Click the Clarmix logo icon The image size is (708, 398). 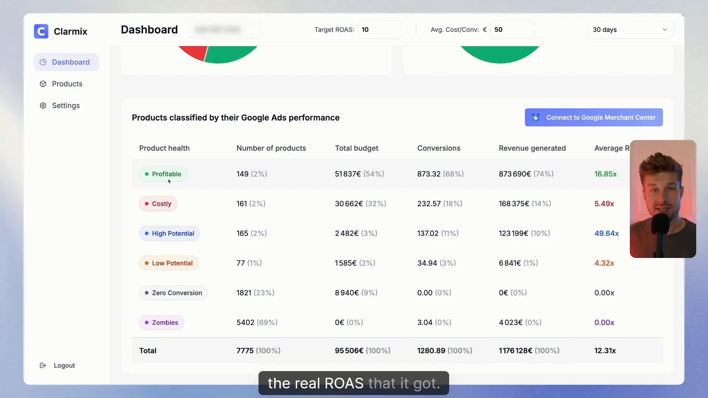(x=41, y=31)
